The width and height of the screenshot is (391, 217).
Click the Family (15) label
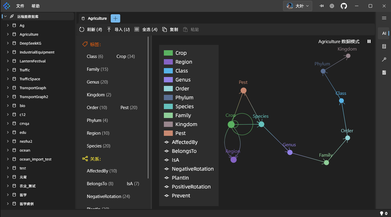97,69
